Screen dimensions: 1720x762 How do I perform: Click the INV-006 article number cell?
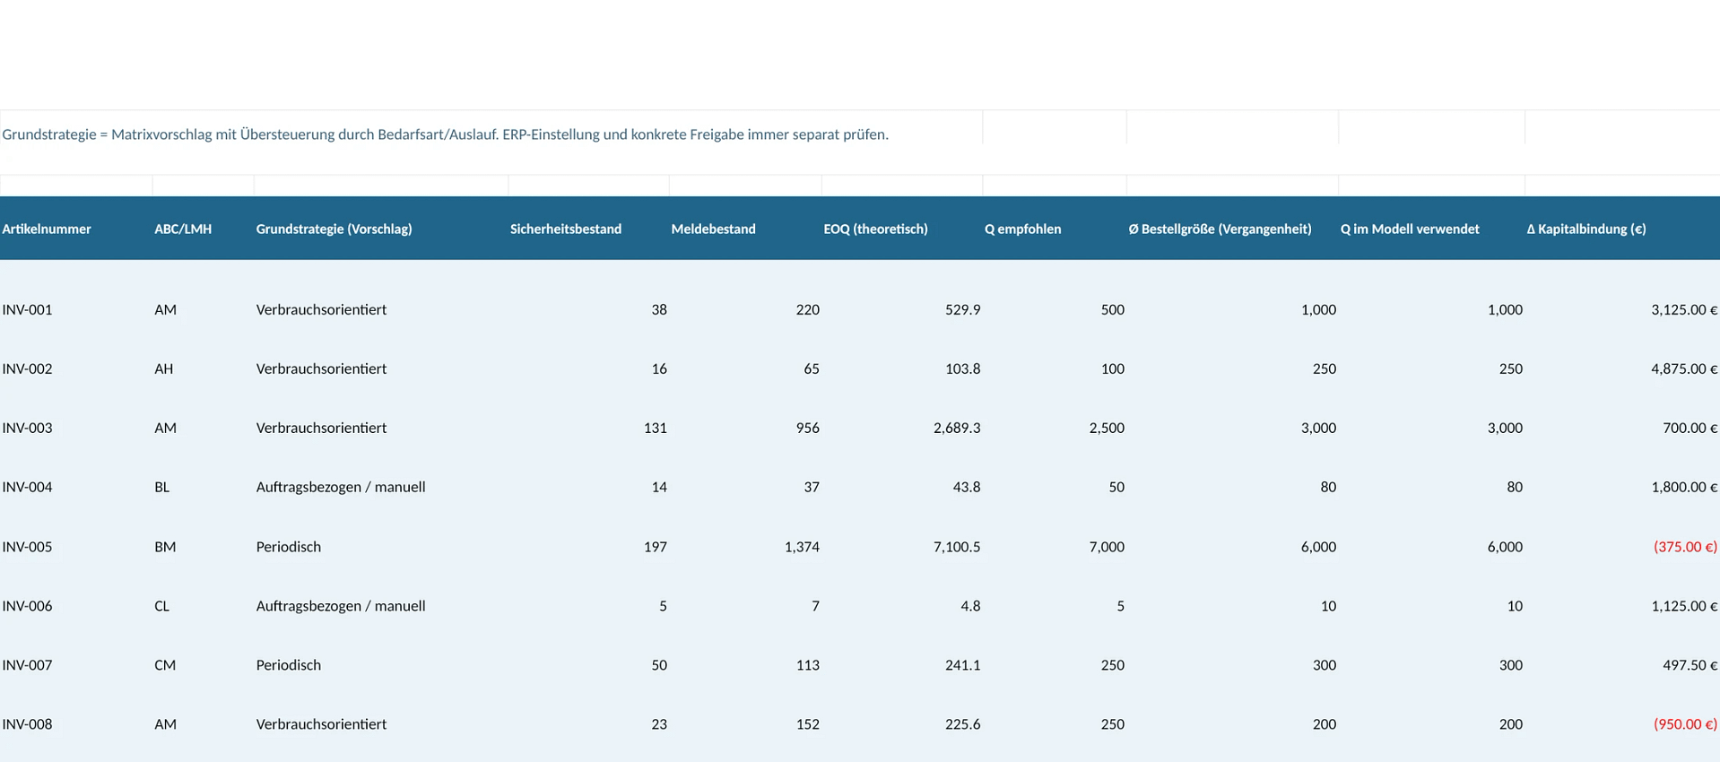[27, 606]
